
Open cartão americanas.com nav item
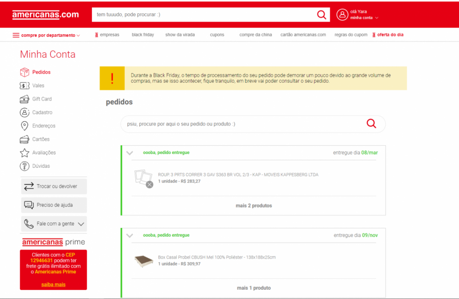tap(303, 34)
